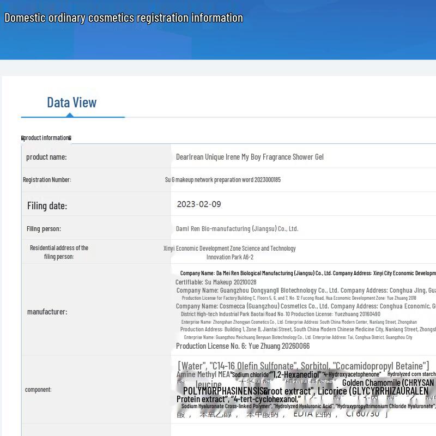Select the component row label
The width and height of the screenshot is (436, 436).
tap(38, 390)
